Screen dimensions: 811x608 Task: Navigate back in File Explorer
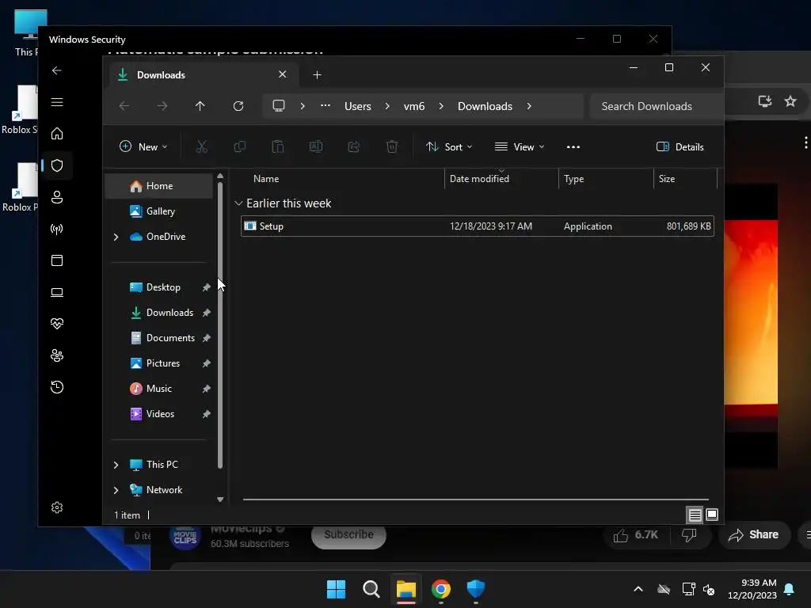(x=124, y=106)
